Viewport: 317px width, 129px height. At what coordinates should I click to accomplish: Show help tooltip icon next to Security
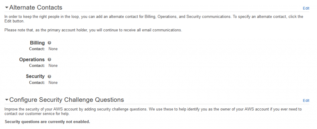click(50, 76)
